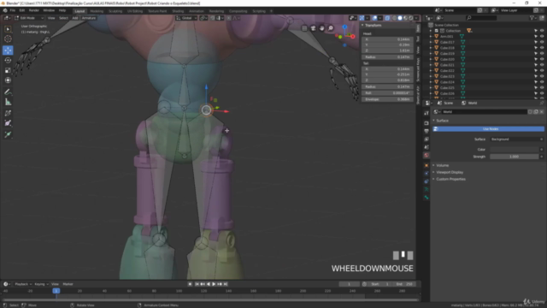547x308 pixels.
Task: Jump to the end frame
Action: click(x=226, y=284)
